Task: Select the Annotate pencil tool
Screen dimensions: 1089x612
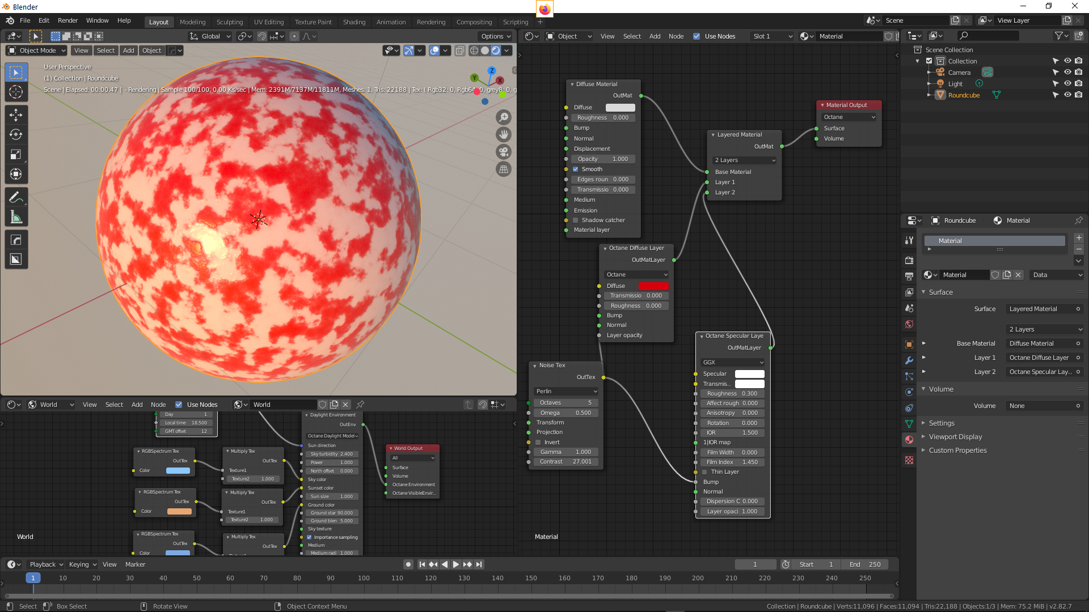Action: (x=16, y=197)
